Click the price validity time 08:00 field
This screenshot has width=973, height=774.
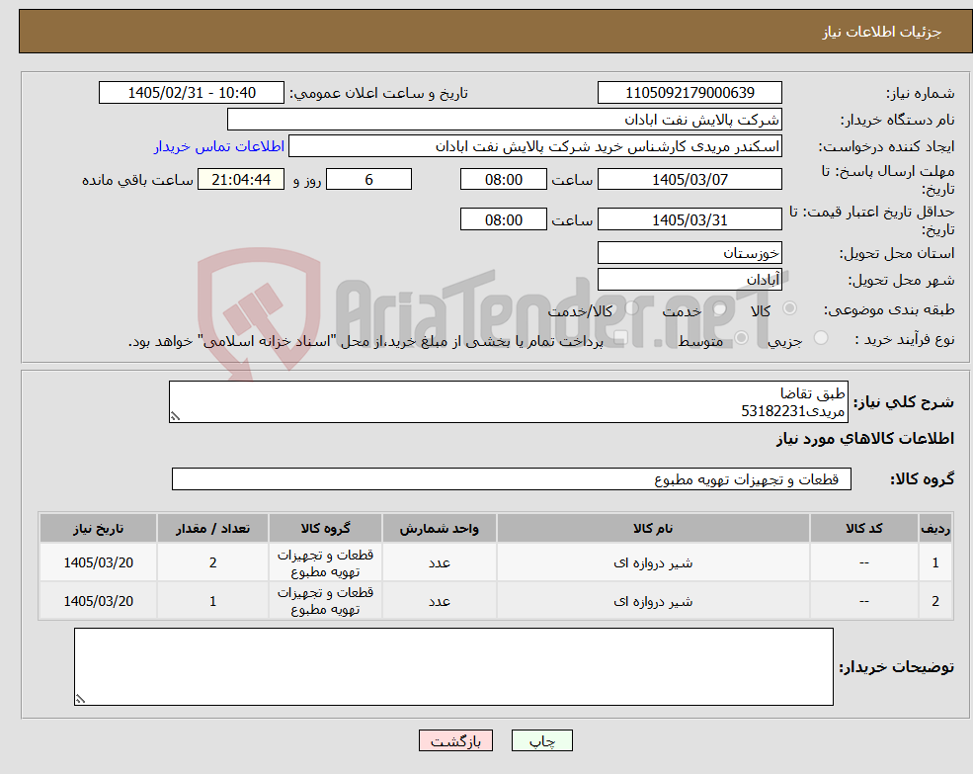coord(503,219)
